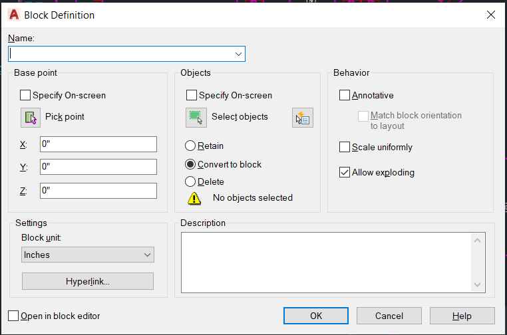The height and width of the screenshot is (335, 507).
Task: Click Description scrollbar up arrow
Action: coord(477,241)
